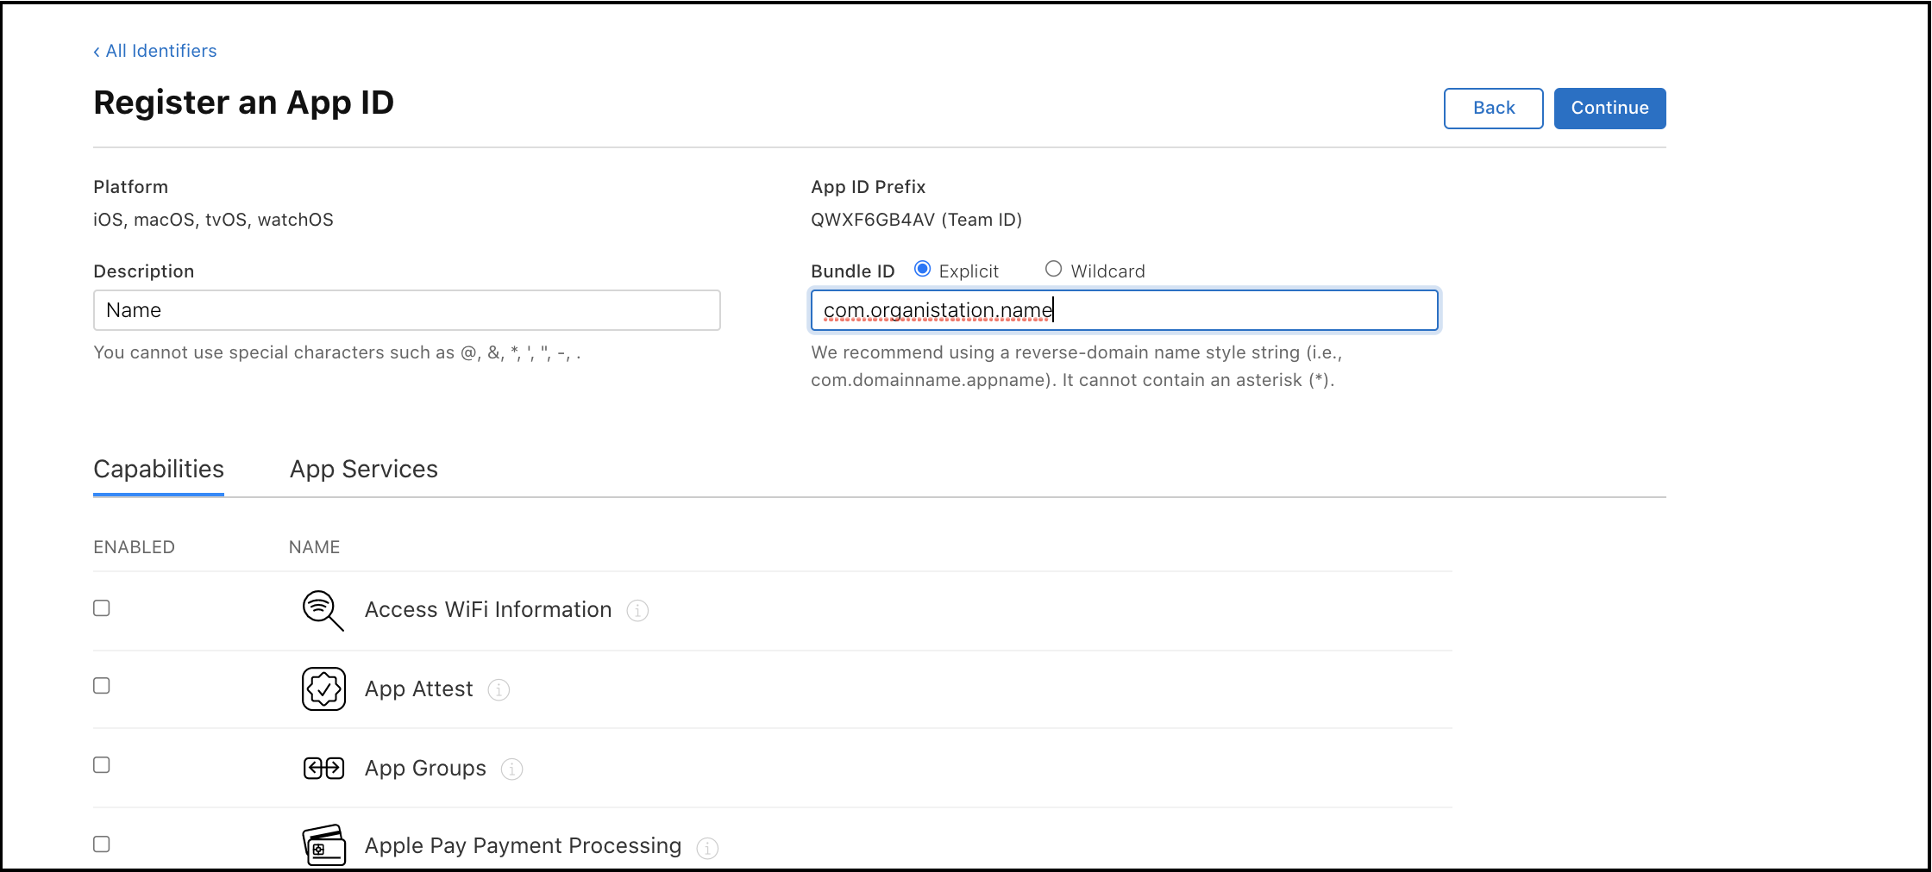The image size is (1932, 872).
Task: Show info for App Groups capability
Action: pos(511,769)
